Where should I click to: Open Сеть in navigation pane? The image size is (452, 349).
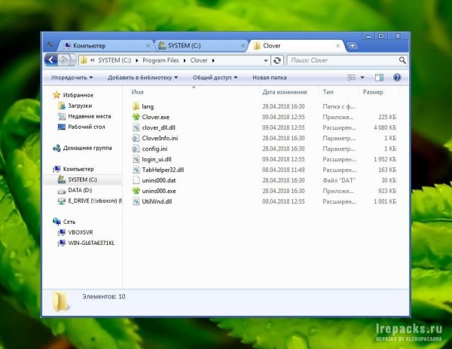(x=69, y=222)
